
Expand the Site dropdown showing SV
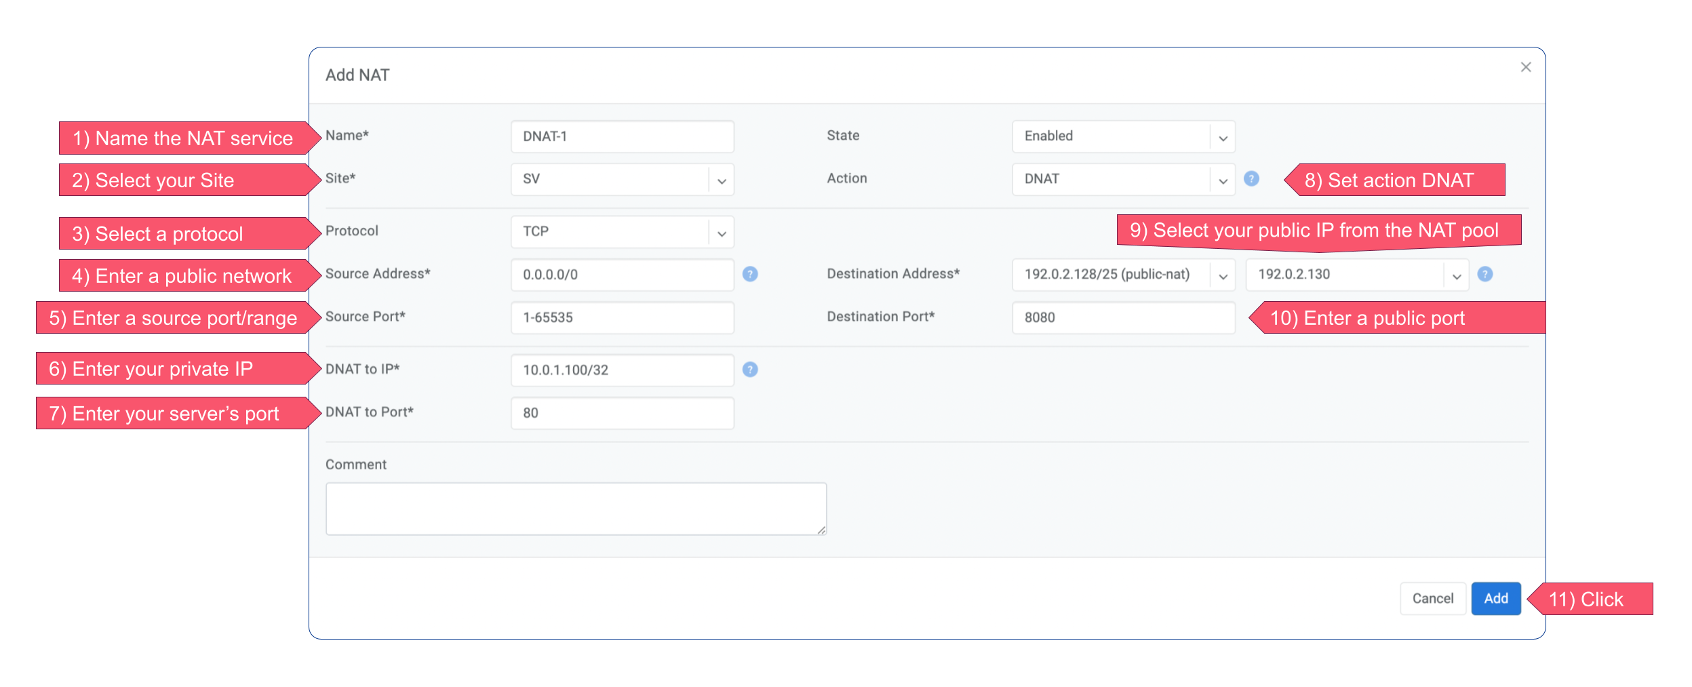coord(622,180)
